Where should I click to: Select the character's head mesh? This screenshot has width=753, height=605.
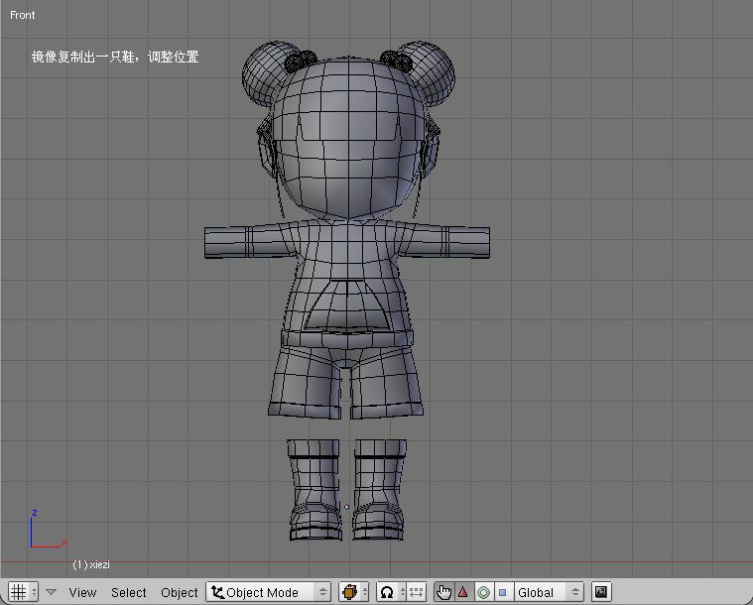coord(348,139)
